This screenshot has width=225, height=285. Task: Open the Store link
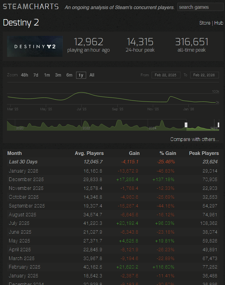(x=205, y=23)
